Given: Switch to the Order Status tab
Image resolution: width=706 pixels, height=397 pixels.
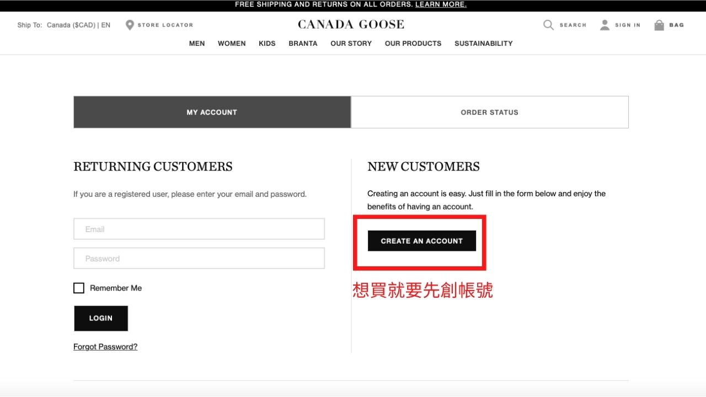Looking at the screenshot, I should tap(489, 112).
